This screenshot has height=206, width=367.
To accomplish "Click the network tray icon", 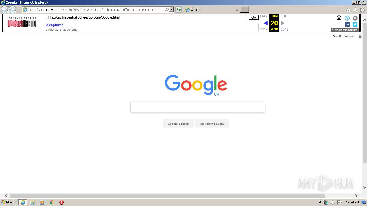I will (326, 202).
